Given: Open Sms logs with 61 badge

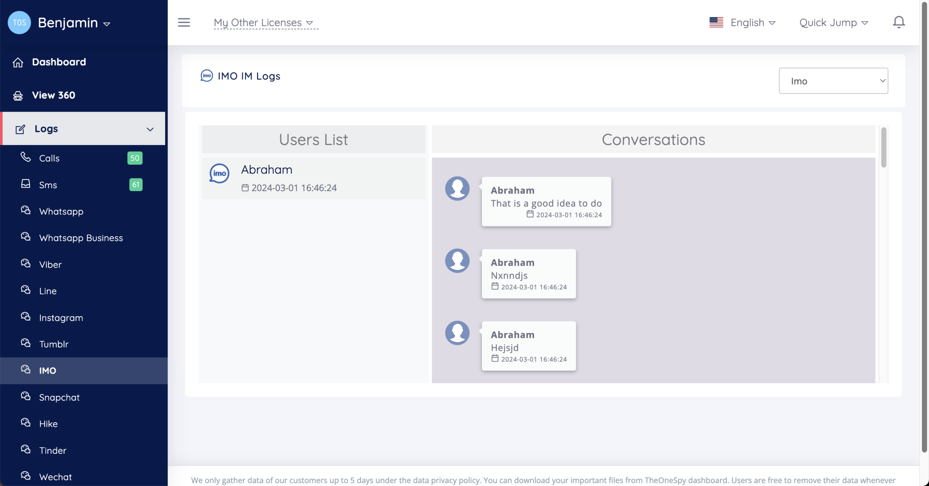Looking at the screenshot, I should click(x=48, y=185).
